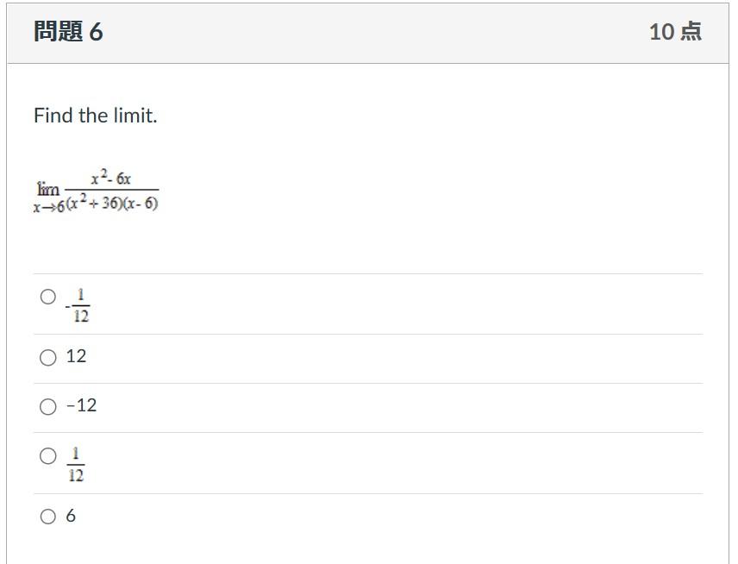Click the radio circle next to -1/12
Viewport: 738px width, 564px height.
(47, 298)
